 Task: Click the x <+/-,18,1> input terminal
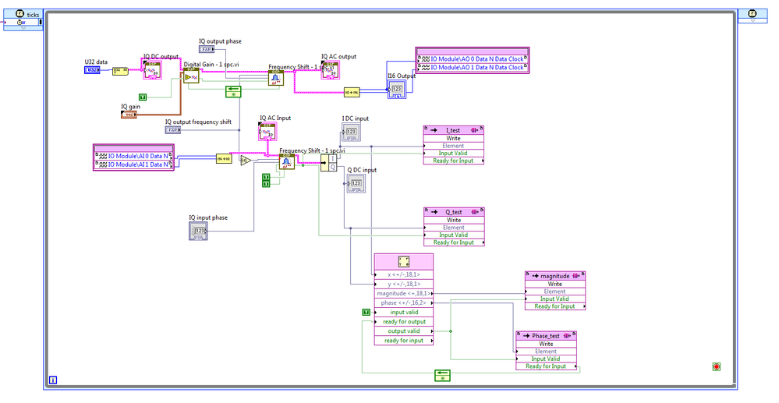(404, 274)
